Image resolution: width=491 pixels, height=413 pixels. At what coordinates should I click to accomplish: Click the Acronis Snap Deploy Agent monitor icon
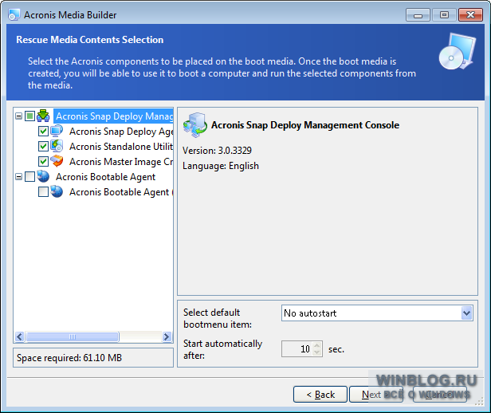[57, 131]
